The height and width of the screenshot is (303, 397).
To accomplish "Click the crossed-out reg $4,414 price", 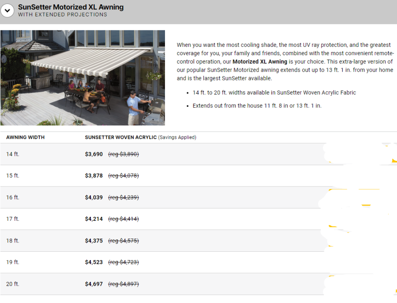I will tap(124, 219).
